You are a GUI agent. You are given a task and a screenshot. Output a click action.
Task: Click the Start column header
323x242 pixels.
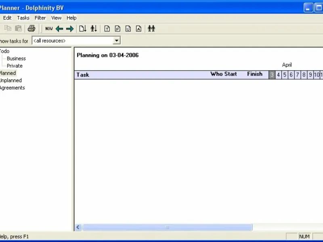click(x=230, y=74)
